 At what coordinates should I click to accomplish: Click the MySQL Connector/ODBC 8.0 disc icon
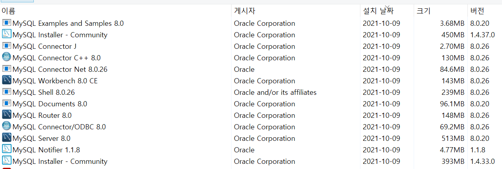tap(7, 127)
